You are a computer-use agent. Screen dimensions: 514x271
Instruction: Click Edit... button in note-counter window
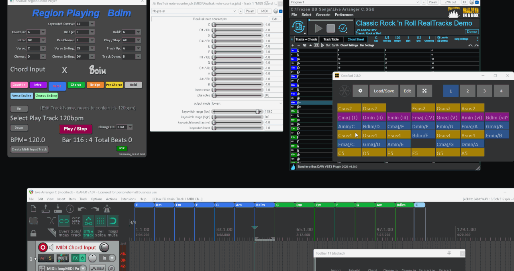coord(276,19)
